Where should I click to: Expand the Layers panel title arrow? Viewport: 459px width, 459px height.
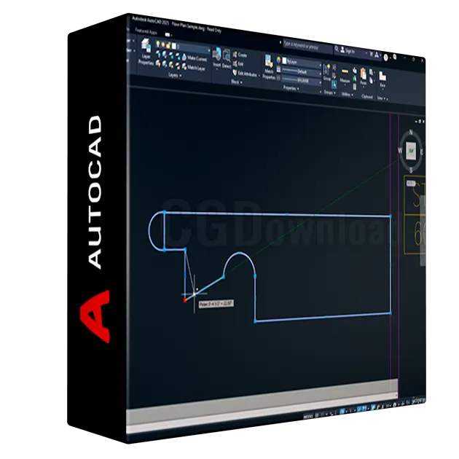tap(181, 76)
